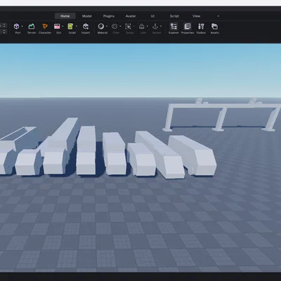Viewport: 281px width, 281px height.
Task: Click the Color tool icon
Action: (x=115, y=27)
